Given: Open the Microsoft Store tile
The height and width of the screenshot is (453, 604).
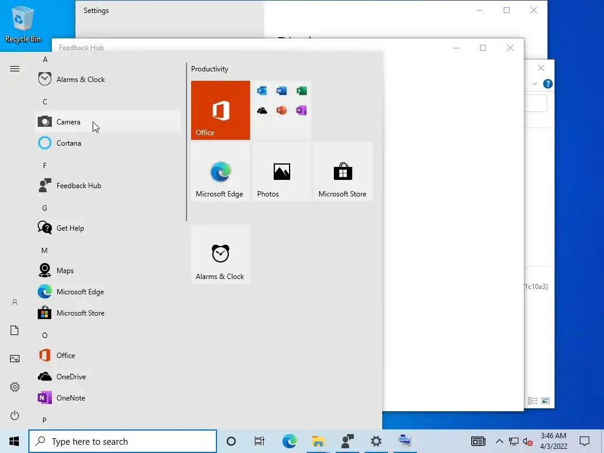Looking at the screenshot, I should (343, 172).
